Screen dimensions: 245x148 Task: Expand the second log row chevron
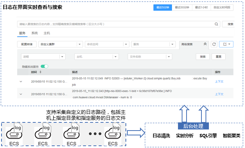(x=21, y=94)
